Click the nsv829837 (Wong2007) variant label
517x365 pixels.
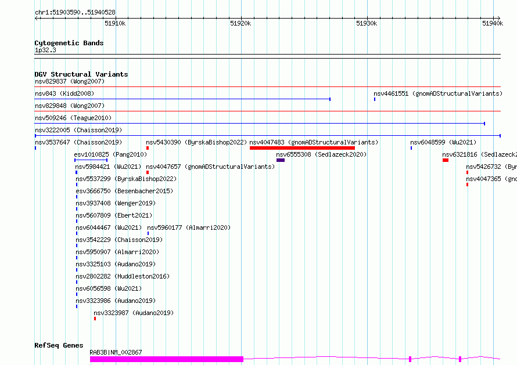click(x=70, y=81)
